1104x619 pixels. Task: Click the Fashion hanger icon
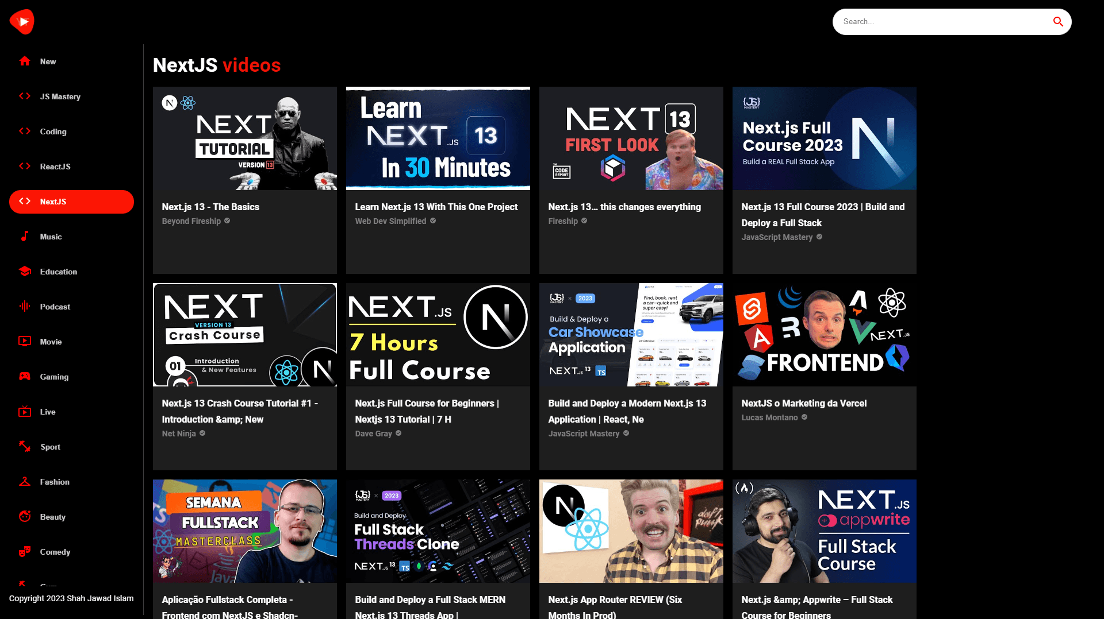[25, 481]
